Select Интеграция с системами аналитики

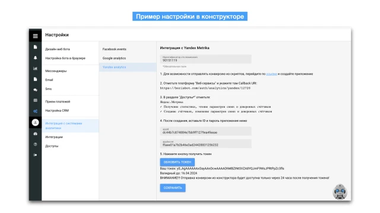coord(70,125)
